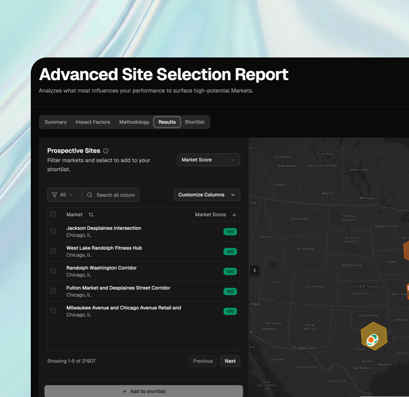Click the magnifier icon in the search box
This screenshot has width=409, height=397.
point(90,195)
